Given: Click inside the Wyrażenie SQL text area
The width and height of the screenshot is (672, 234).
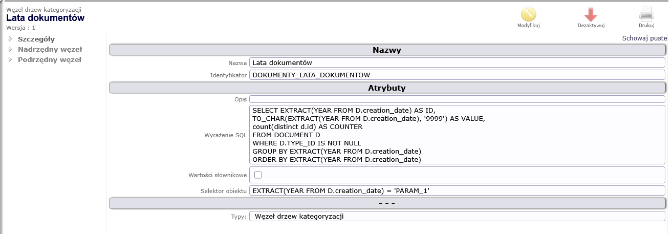Looking at the screenshot, I should pyautogui.click(x=457, y=135).
